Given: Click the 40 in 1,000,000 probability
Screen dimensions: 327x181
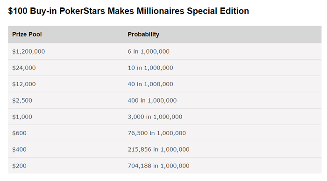Looking at the screenshot, I should [150, 84].
